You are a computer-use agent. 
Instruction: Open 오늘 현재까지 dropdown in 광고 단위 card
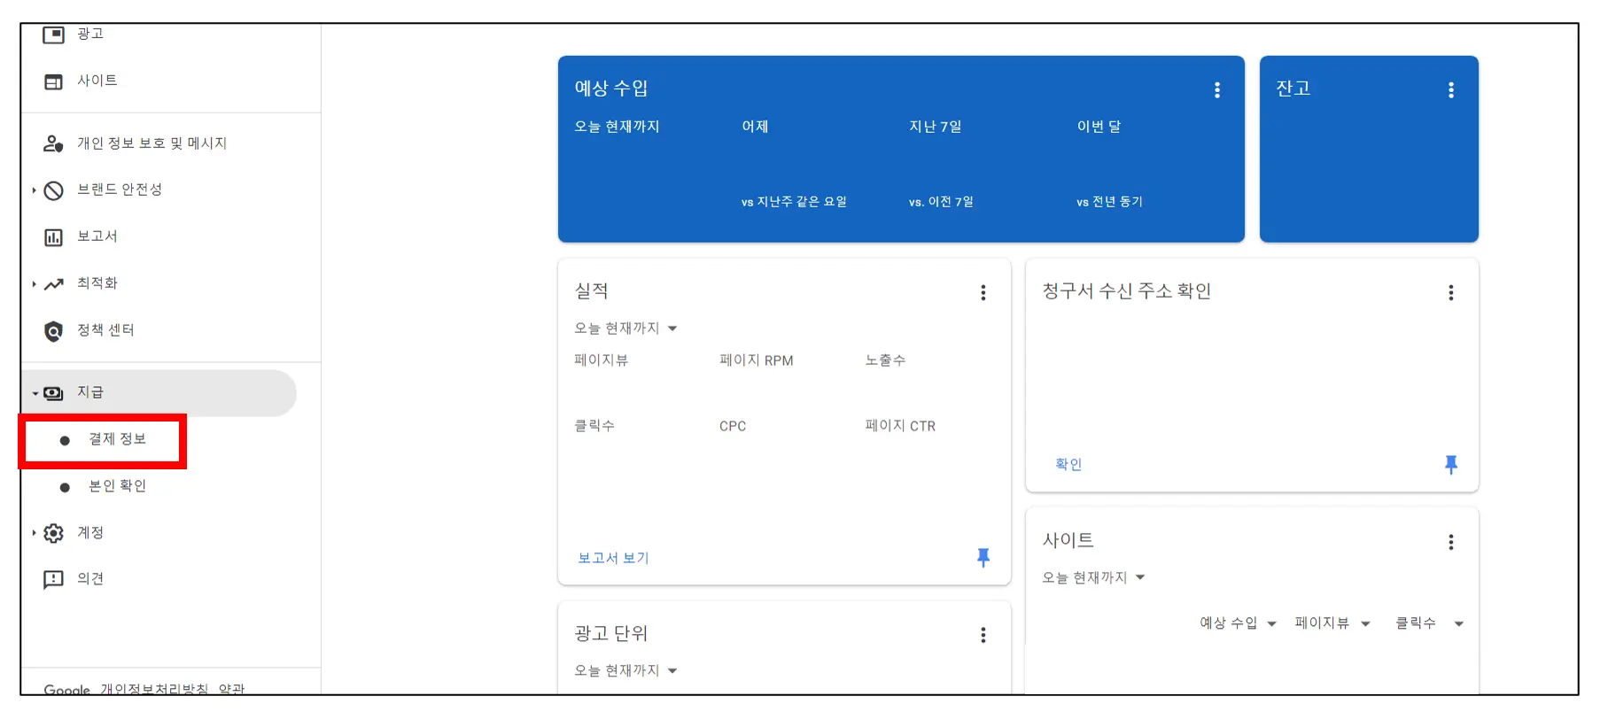625,670
